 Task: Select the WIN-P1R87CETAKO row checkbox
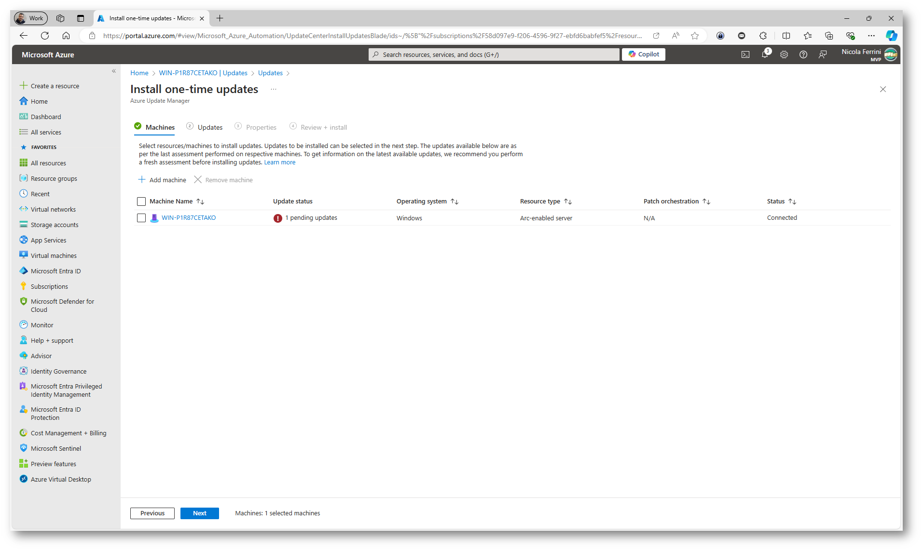pos(141,218)
